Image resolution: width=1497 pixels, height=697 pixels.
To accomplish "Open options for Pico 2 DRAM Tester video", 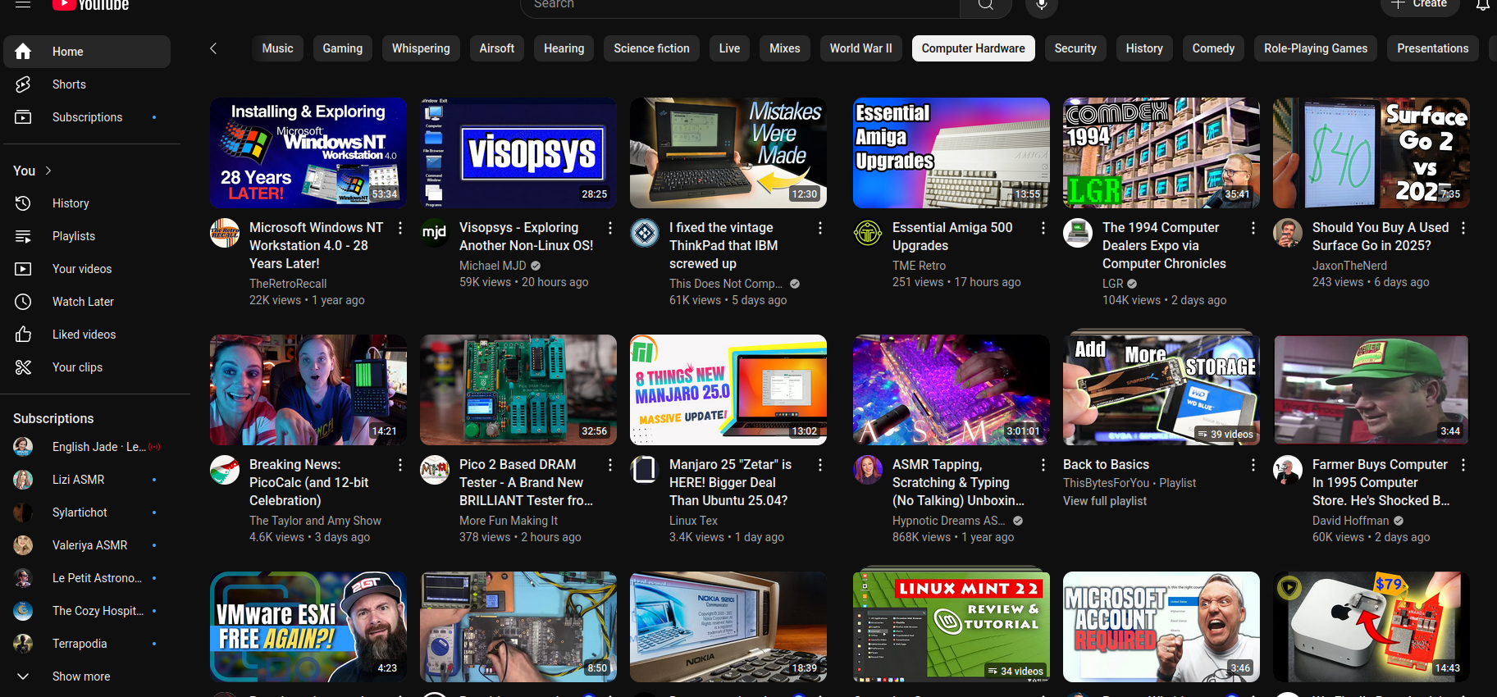I will (x=610, y=465).
